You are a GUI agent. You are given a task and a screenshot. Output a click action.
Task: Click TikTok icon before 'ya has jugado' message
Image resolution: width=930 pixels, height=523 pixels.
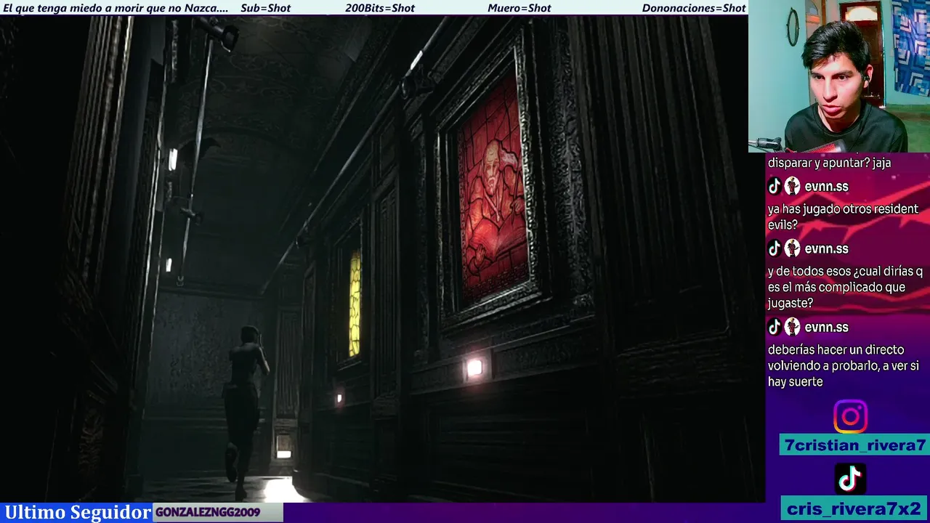(x=775, y=187)
